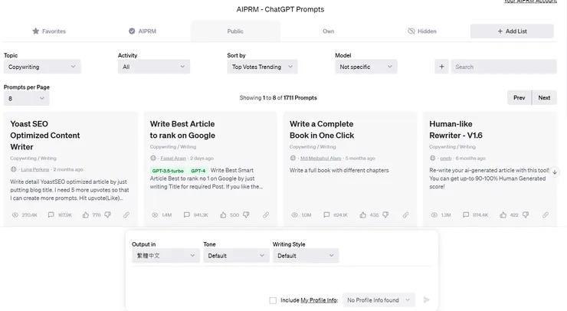567x311 pixels.
Task: Click comments icon on Write Best Article card
Action: click(187, 214)
